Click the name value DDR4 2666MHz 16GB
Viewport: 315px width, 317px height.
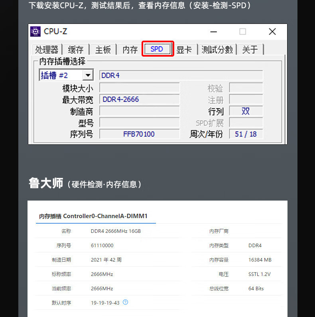pyautogui.click(x=116, y=231)
